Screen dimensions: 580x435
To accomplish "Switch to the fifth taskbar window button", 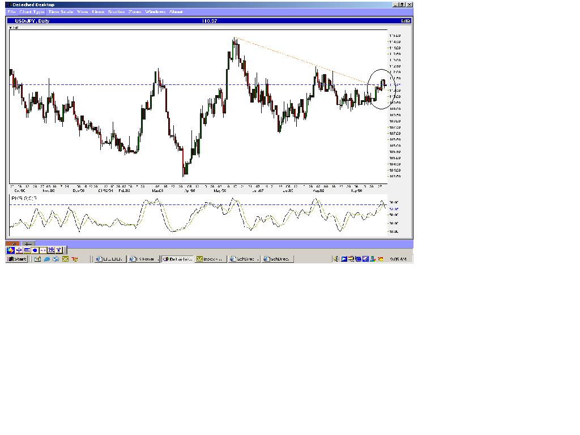I will [244, 259].
